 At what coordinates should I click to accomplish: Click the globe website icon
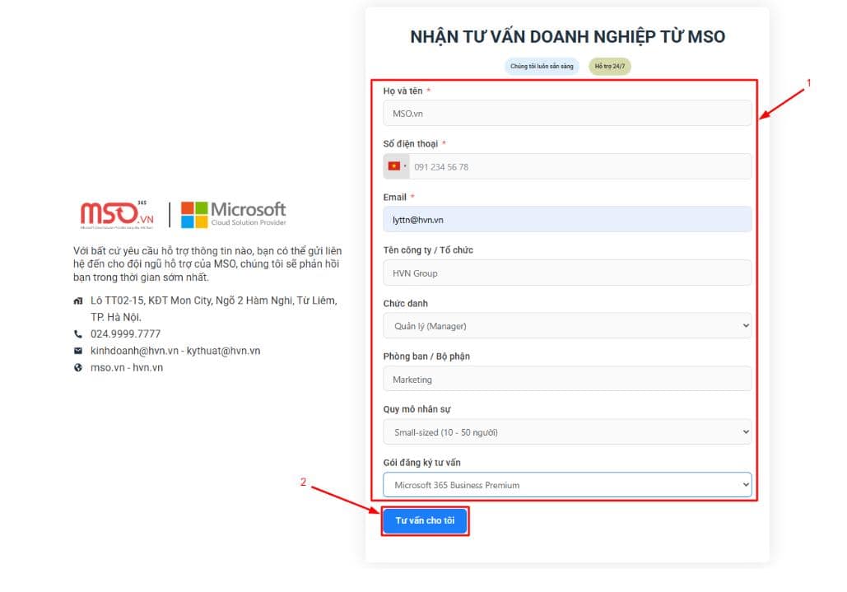pos(78,367)
